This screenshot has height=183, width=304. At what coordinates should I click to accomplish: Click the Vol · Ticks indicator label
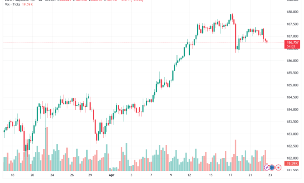[x=12, y=4]
